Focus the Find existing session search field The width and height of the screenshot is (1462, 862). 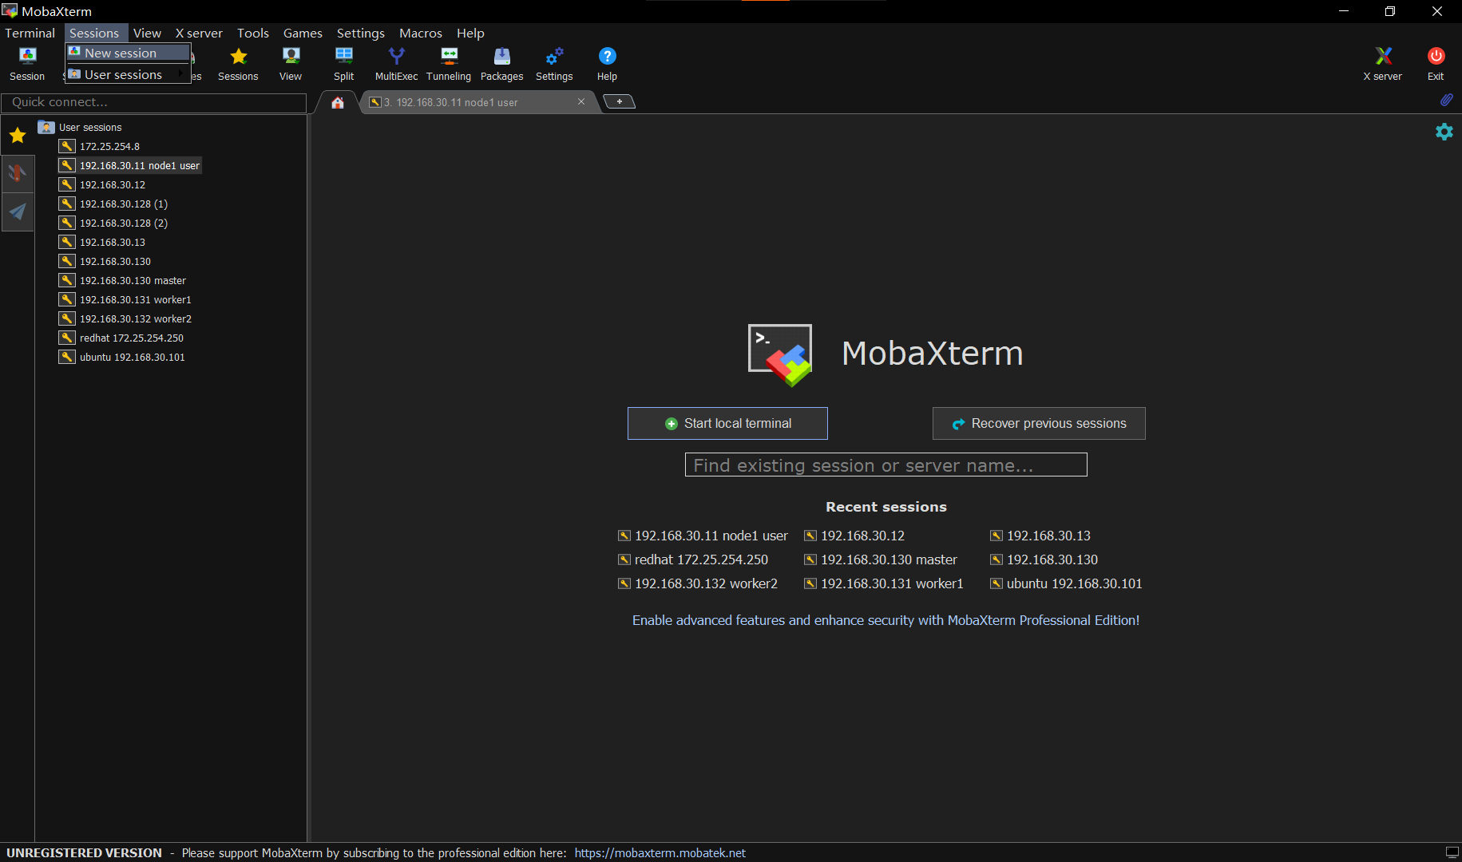click(x=886, y=465)
